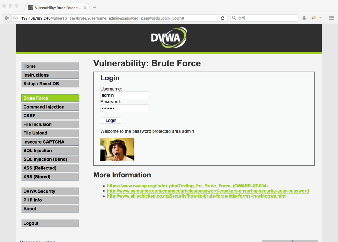338x242 pixels.
Task: Open the symantec.com password-crackers link
Action: tap(208, 191)
